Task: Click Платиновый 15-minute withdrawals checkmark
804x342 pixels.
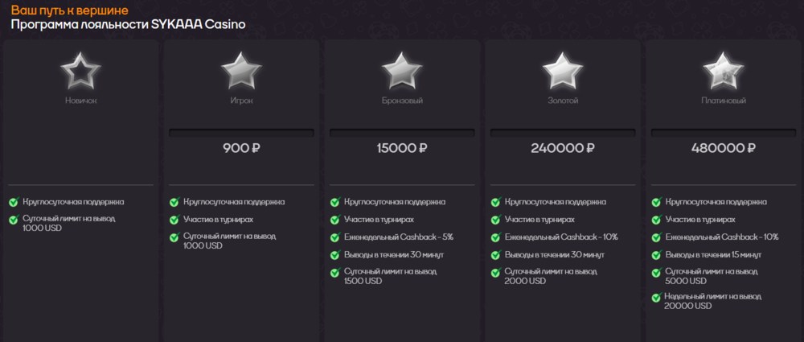Action: click(x=657, y=255)
